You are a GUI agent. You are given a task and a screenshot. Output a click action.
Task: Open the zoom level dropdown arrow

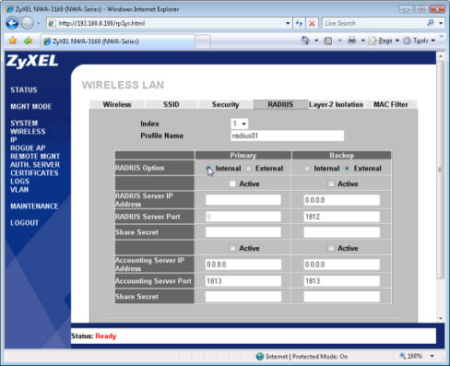click(x=432, y=356)
